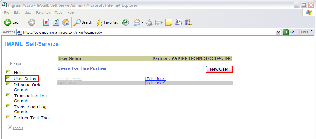Open the Back history dropdown arrow
The width and height of the screenshot is (316, 139).
(x=23, y=22)
